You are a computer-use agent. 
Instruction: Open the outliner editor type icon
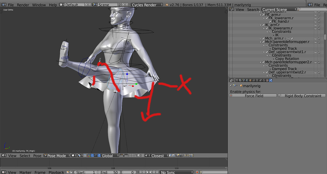point(232,9)
